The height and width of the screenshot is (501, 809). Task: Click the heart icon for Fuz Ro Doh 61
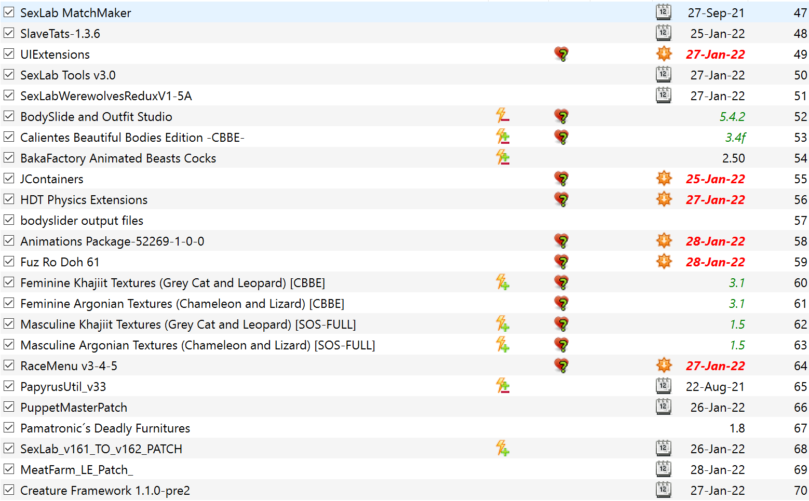[561, 261]
